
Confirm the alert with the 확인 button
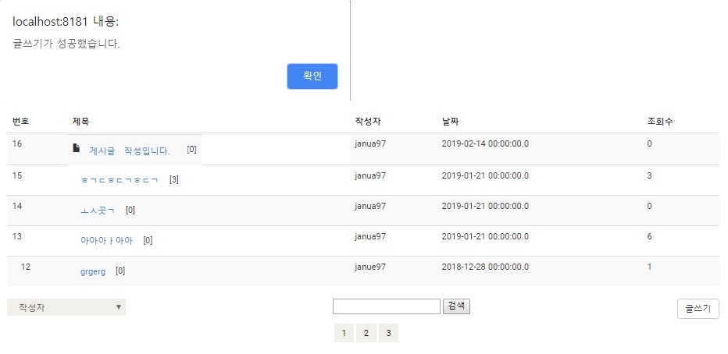point(312,76)
